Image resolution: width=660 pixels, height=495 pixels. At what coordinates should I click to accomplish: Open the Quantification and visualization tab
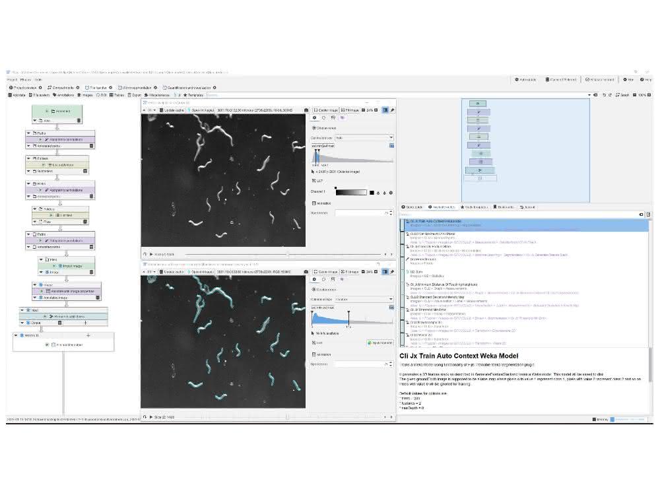(x=188, y=88)
